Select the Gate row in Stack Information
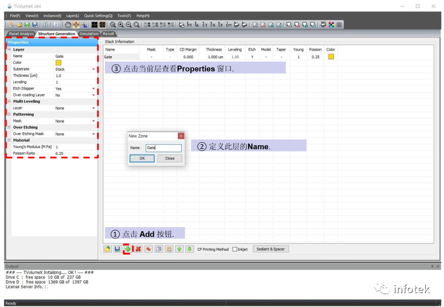 pos(221,57)
